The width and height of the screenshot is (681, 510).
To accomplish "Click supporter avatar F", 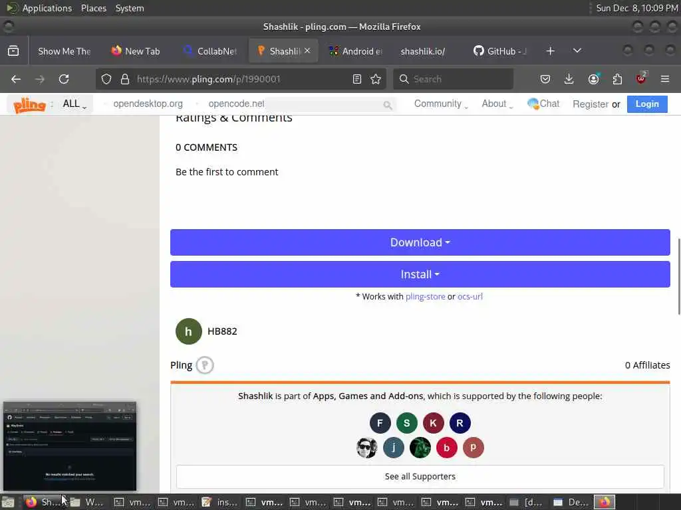I will [380, 423].
